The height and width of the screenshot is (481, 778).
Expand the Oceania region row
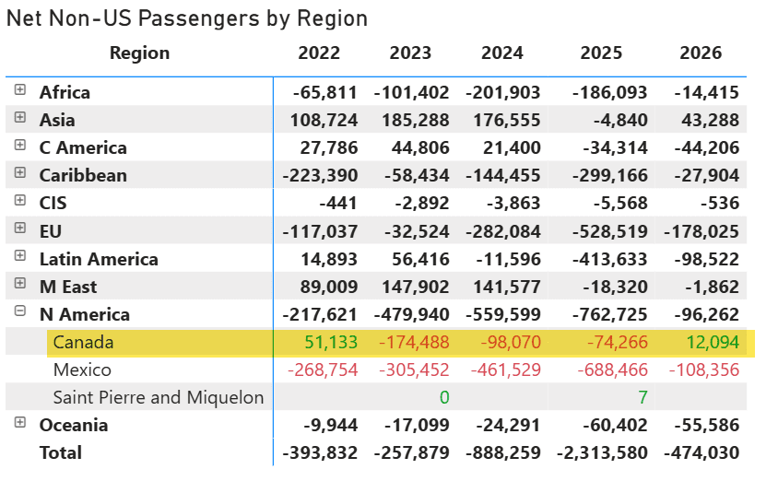point(20,423)
